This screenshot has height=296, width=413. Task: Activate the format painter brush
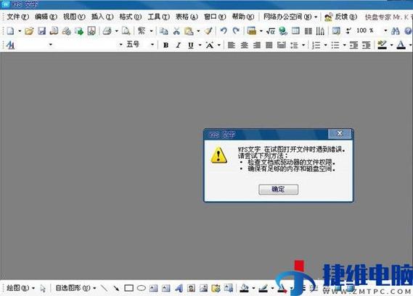(x=208, y=31)
